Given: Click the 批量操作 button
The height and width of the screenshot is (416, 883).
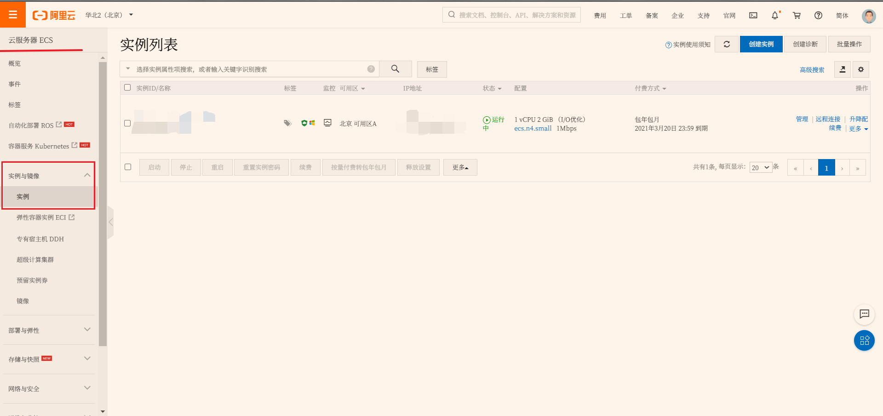Looking at the screenshot, I should [x=849, y=44].
